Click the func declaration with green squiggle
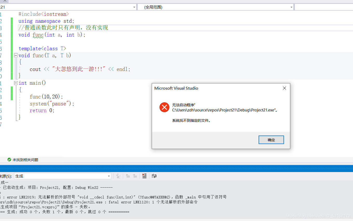Screen dimensions: 353x221 (x=38, y=35)
